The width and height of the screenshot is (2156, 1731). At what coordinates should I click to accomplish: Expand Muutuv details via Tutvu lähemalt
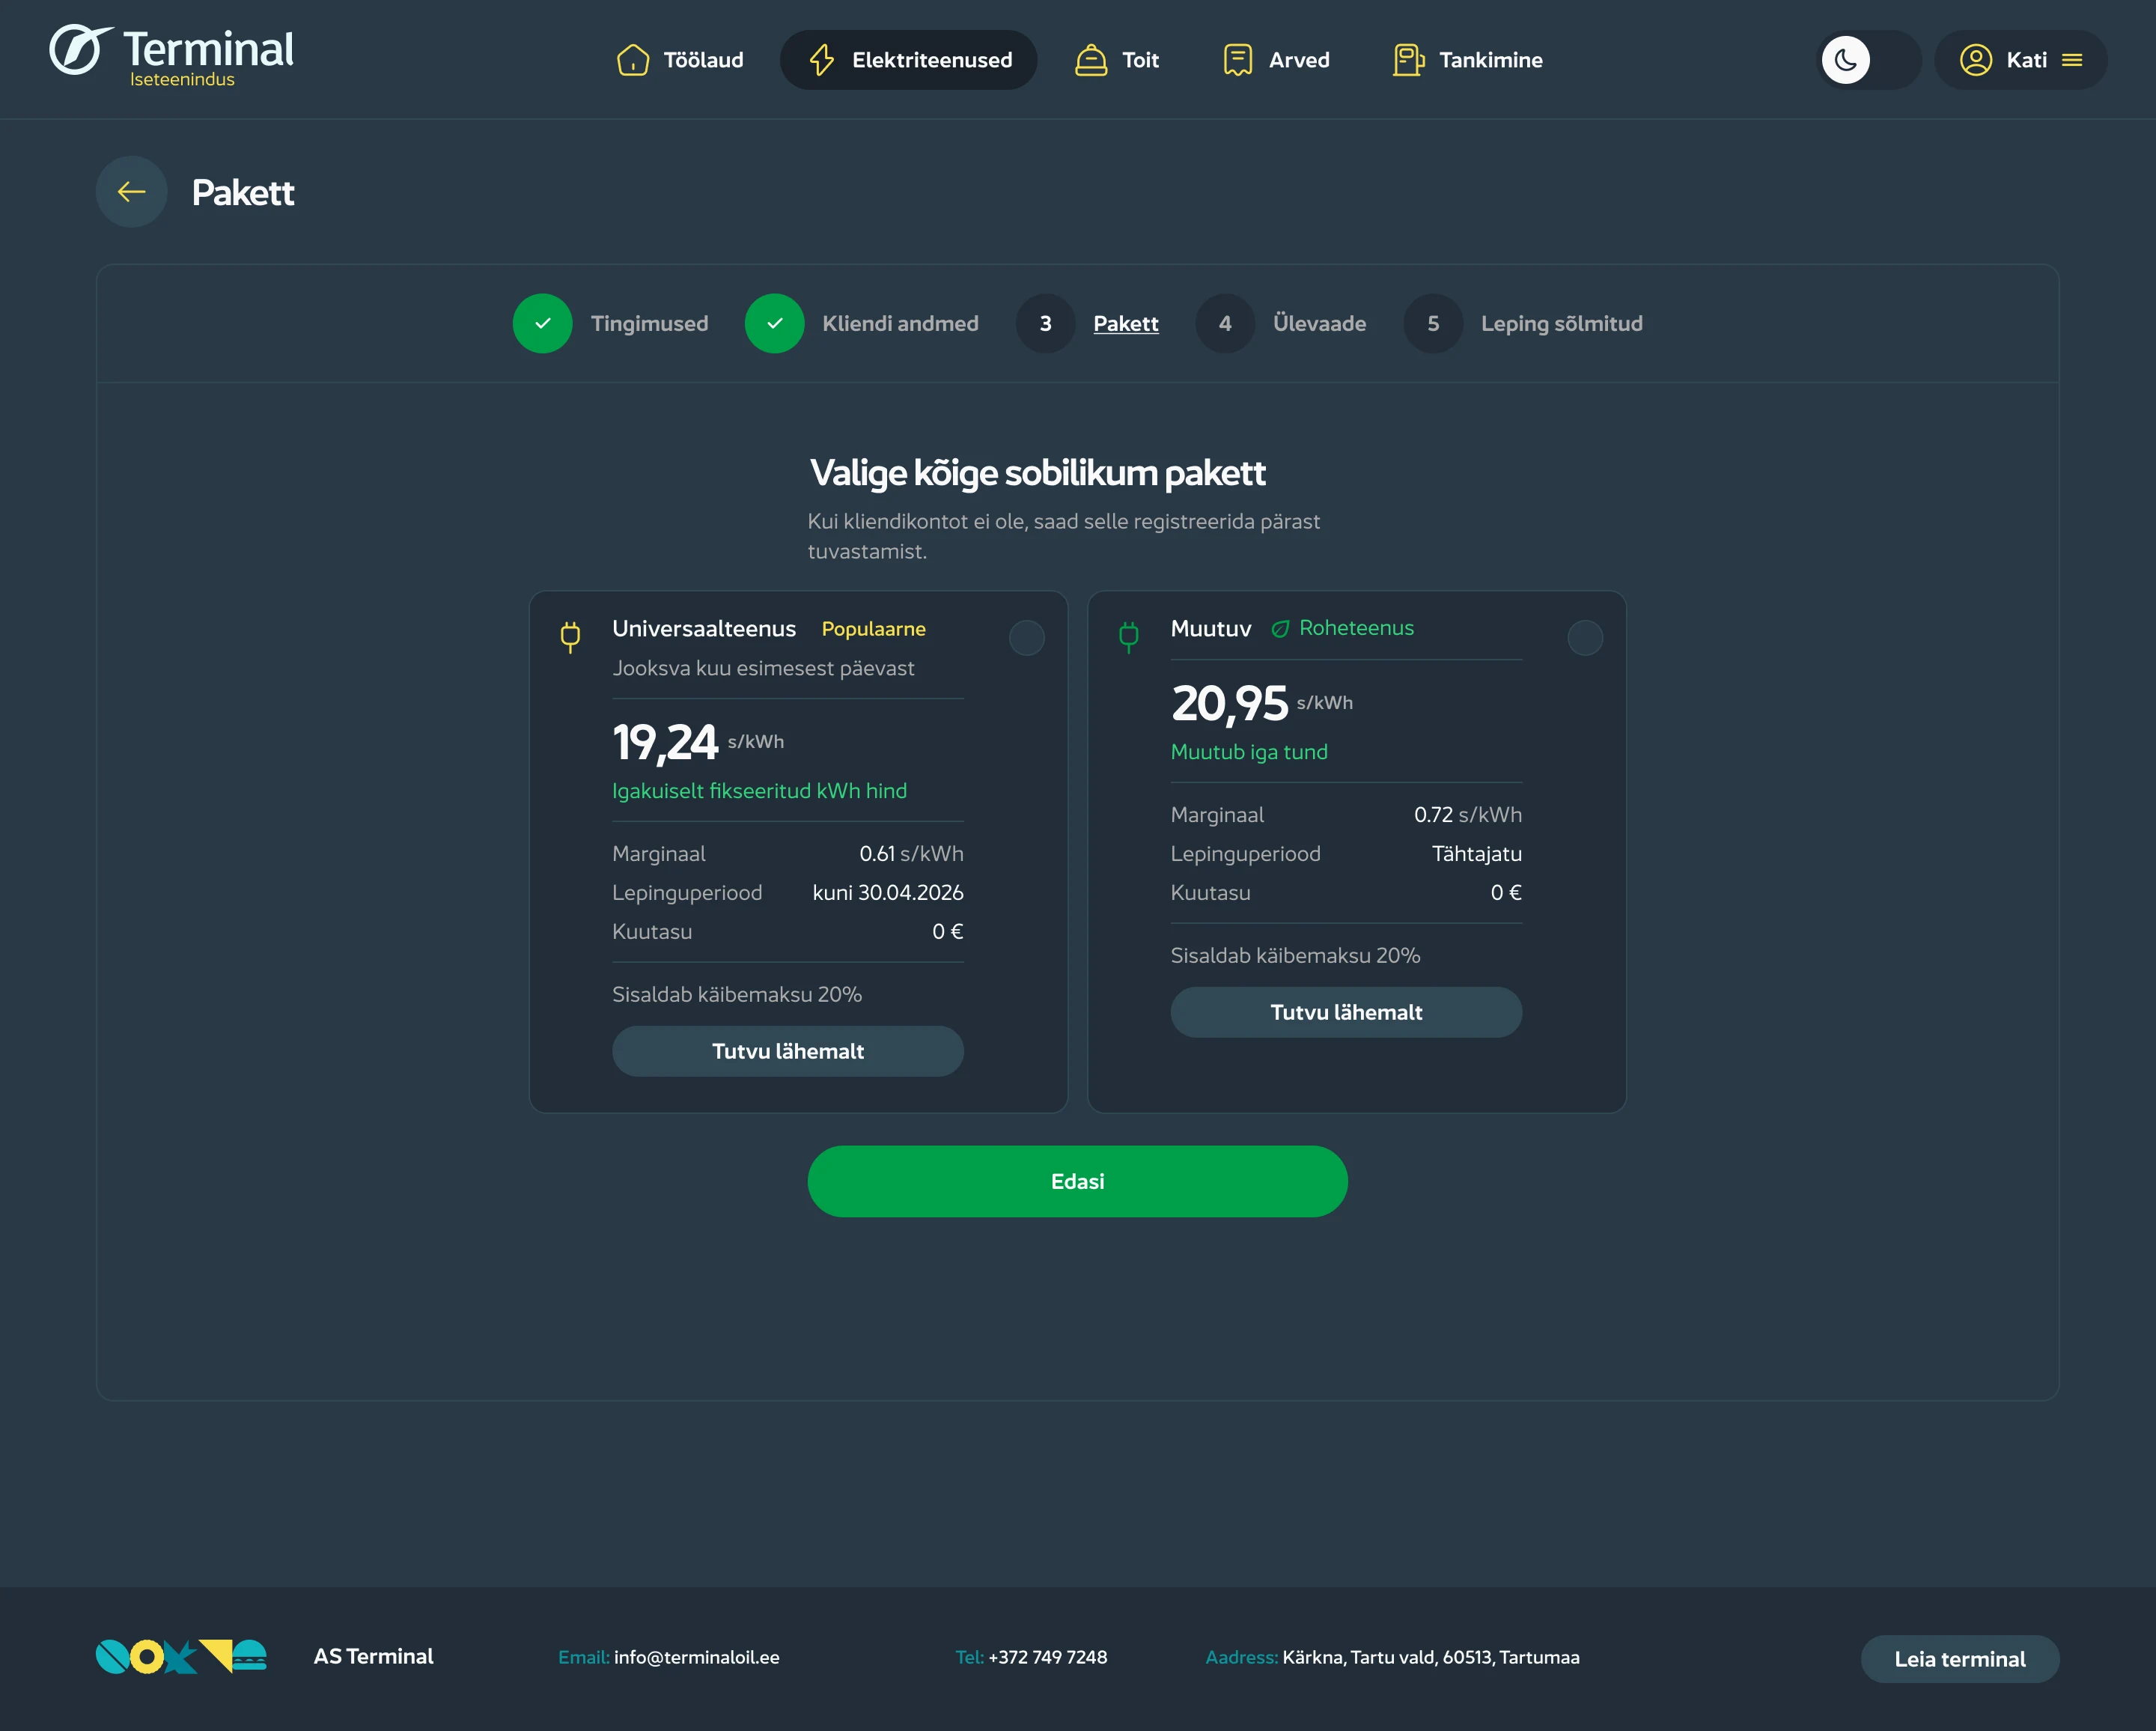[x=1345, y=1012]
